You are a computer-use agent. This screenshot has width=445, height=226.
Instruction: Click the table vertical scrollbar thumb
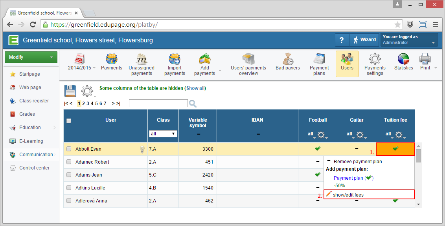pyautogui.click(x=418, y=155)
